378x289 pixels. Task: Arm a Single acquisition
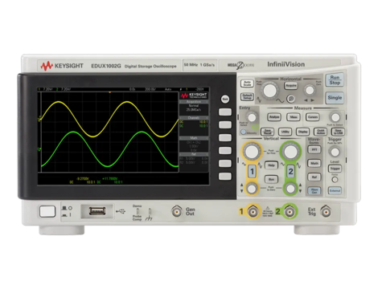tap(335, 98)
